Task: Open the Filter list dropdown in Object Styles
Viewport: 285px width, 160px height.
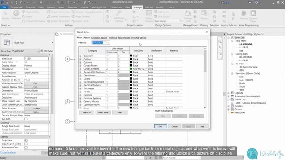Action: 108,43
